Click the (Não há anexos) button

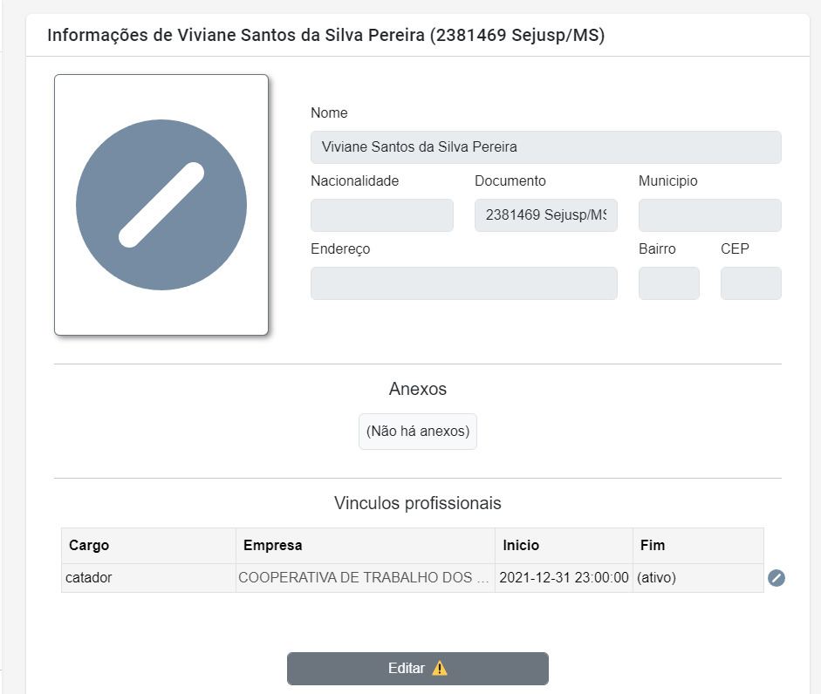(x=417, y=431)
